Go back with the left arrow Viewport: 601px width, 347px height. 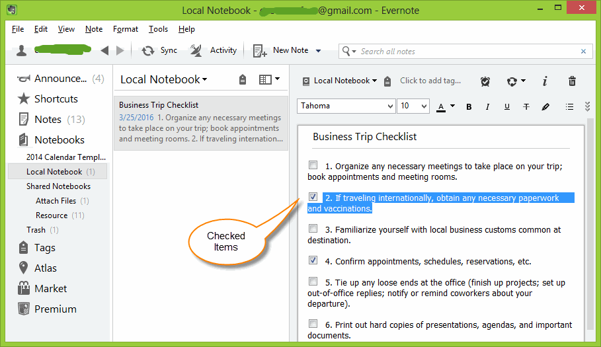[x=104, y=50]
